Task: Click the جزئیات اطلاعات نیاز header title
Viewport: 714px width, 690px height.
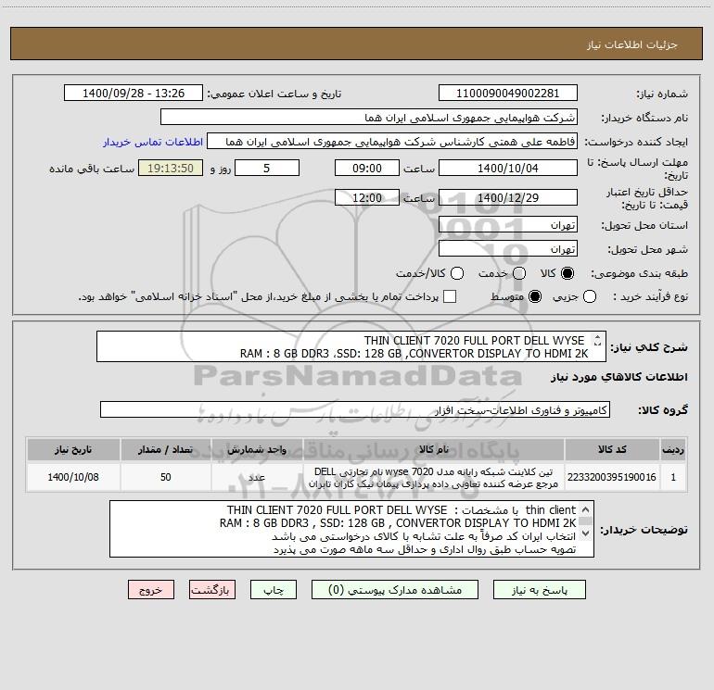Action: click(631, 44)
